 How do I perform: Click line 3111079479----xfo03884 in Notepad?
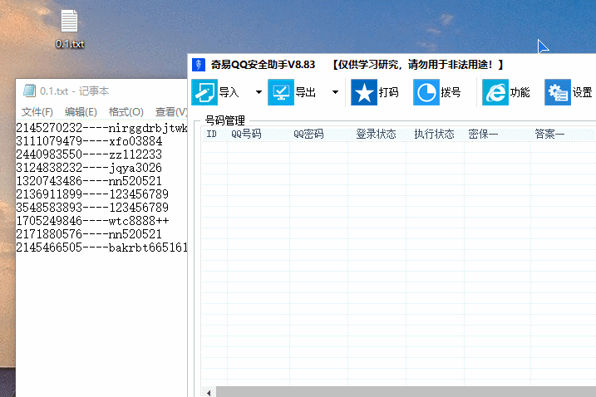pos(89,141)
